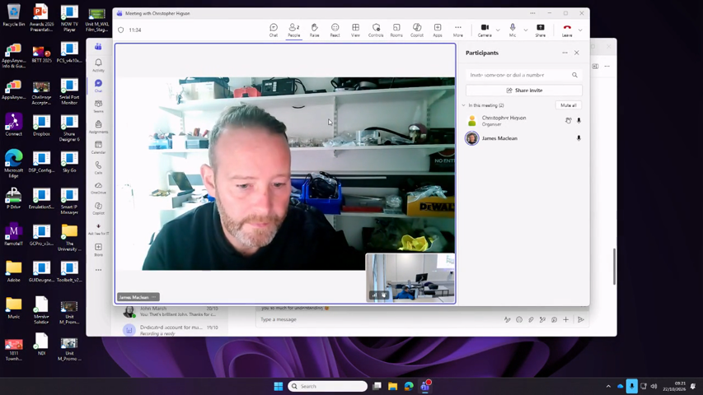
Task: Open Store in the Teams sidebar
Action: (x=98, y=249)
